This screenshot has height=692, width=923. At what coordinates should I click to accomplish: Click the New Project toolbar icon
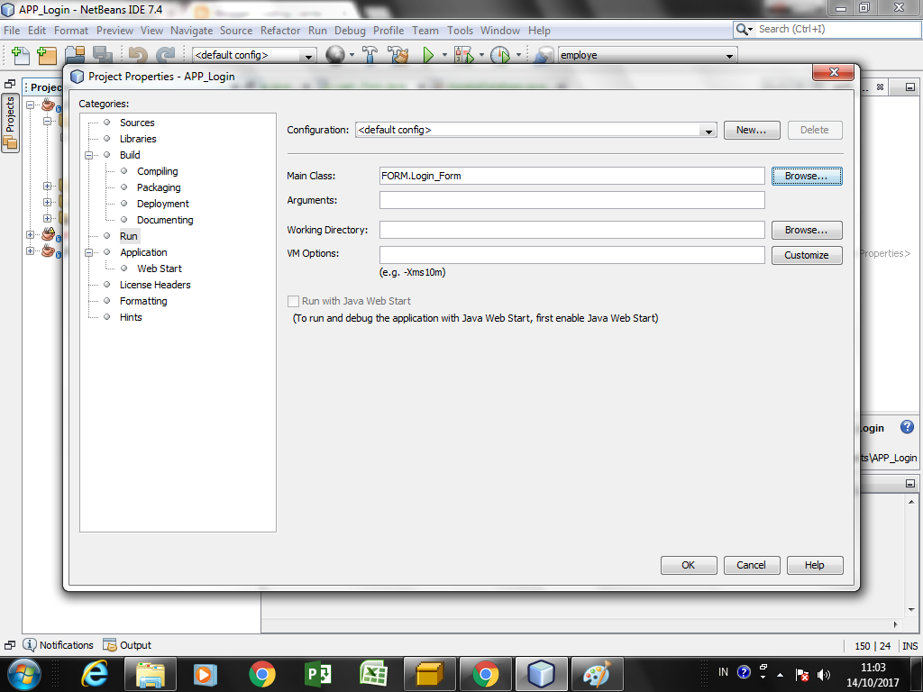tap(47, 55)
